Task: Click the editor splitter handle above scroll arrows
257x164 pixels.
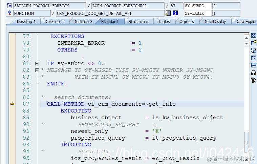Action: [x=247, y=34]
